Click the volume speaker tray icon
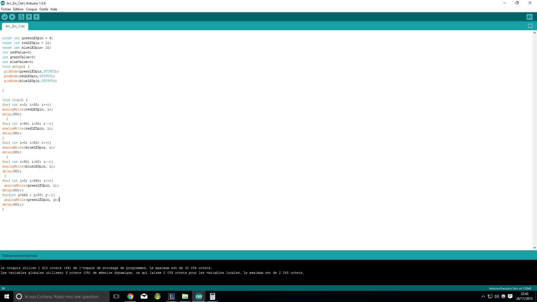The height and width of the screenshot is (302, 537). tap(497, 297)
